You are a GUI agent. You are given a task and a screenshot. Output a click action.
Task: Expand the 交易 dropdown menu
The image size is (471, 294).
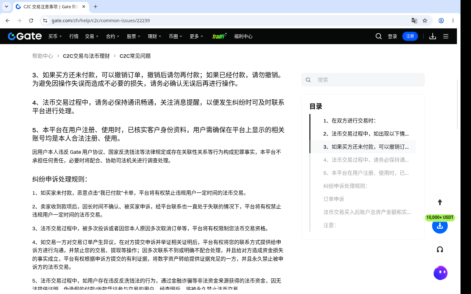click(x=92, y=36)
